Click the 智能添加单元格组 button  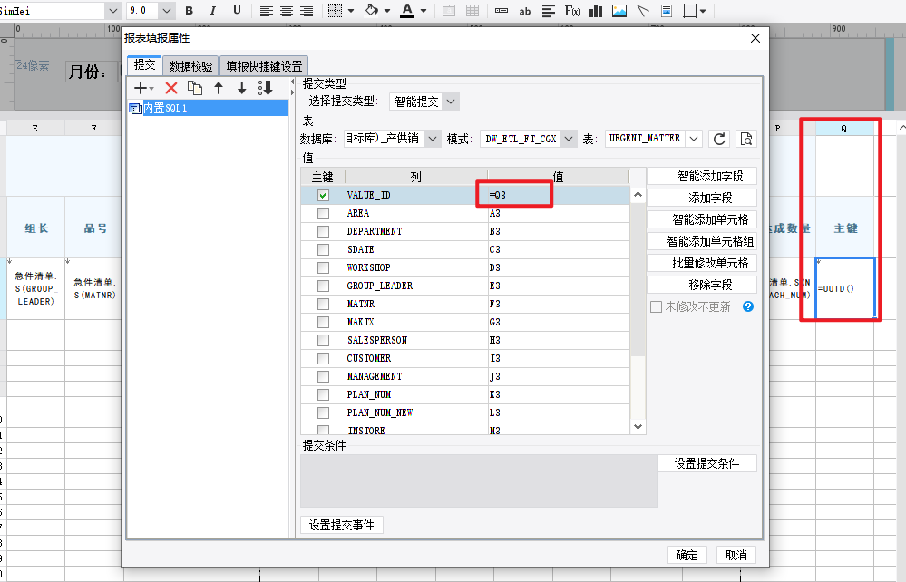(x=701, y=241)
